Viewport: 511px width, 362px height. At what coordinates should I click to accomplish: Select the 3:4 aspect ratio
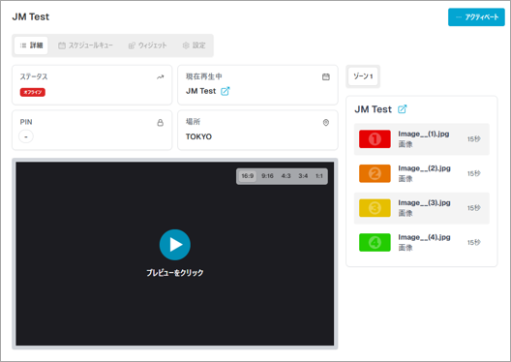click(303, 176)
